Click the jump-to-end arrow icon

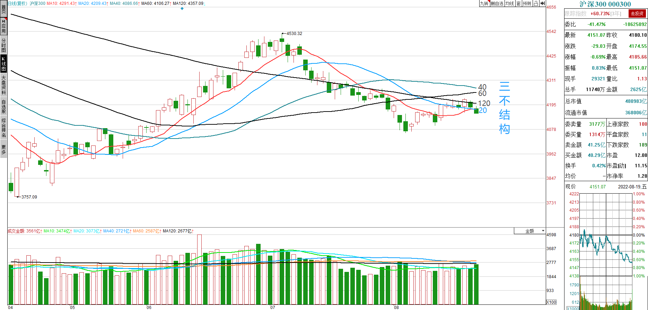pyautogui.click(x=543, y=3)
